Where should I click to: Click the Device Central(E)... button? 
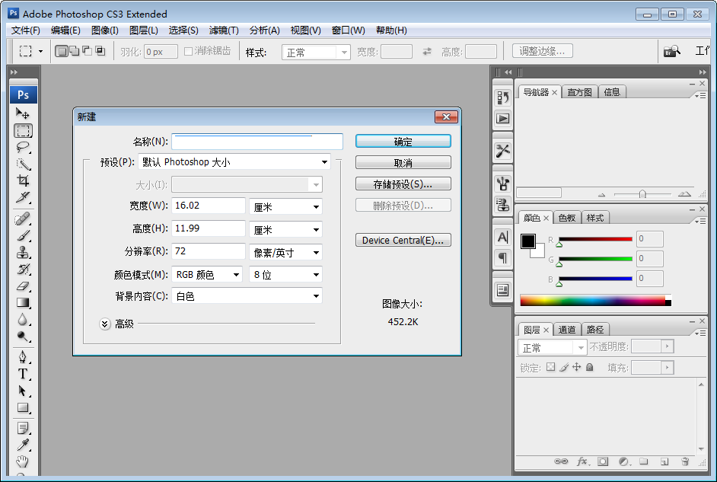(403, 241)
